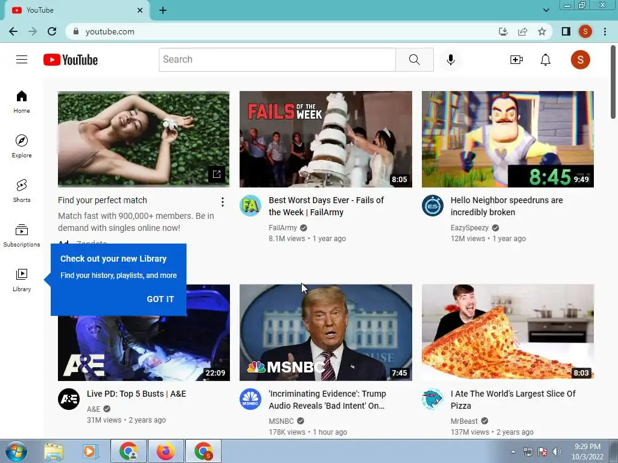The width and height of the screenshot is (618, 463).
Task: Click the volume speaker tray icon
Action: point(556,452)
